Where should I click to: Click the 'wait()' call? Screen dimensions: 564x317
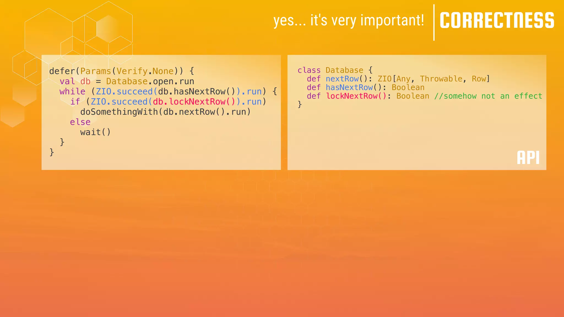(x=96, y=132)
